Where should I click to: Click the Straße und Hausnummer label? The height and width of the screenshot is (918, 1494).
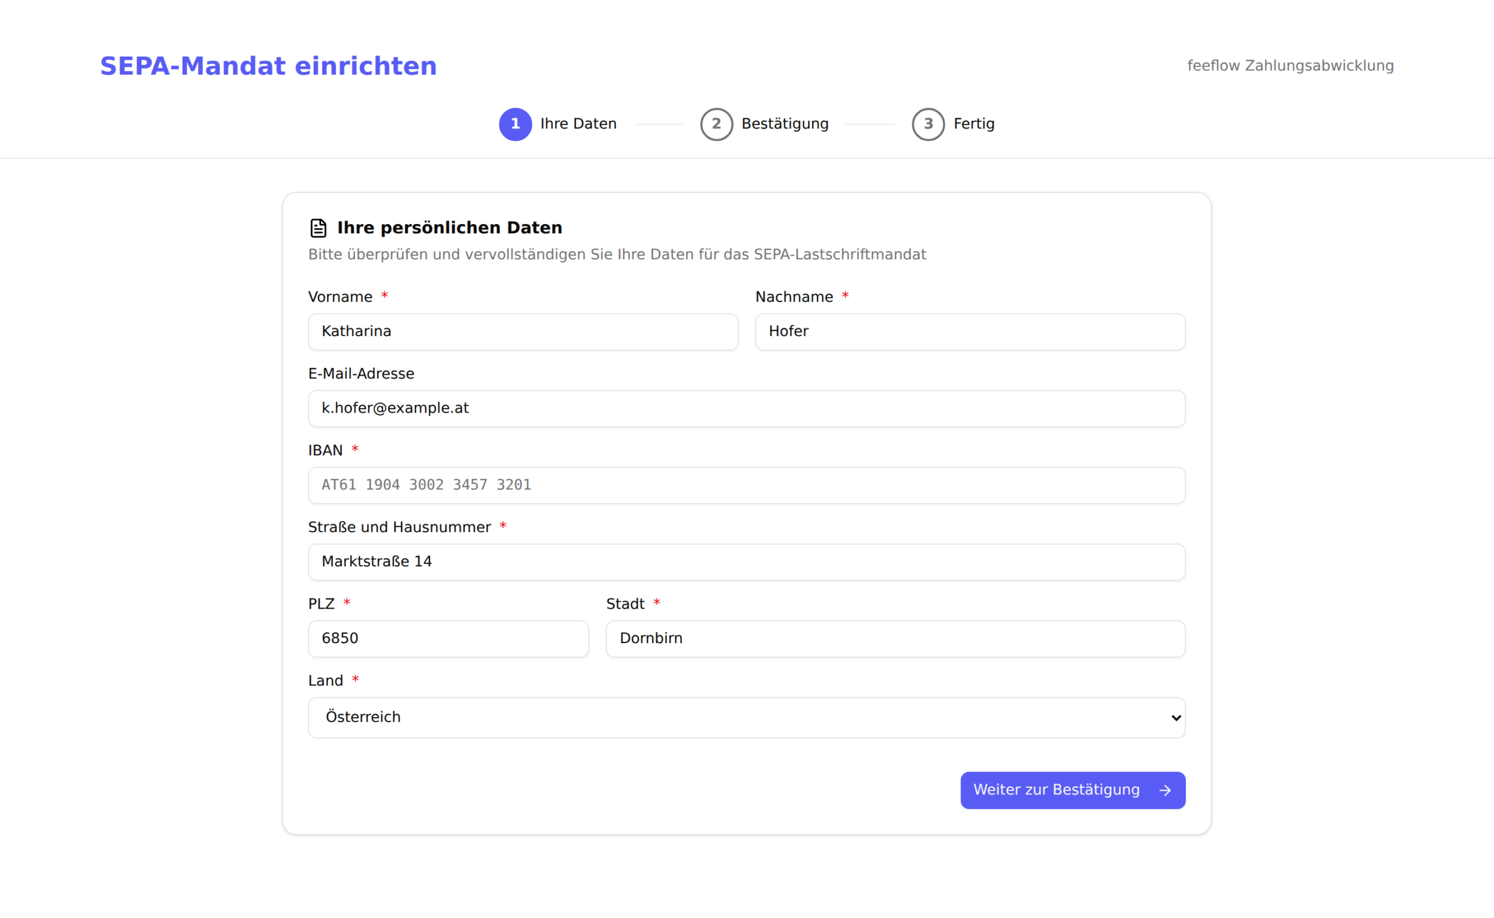tap(399, 527)
